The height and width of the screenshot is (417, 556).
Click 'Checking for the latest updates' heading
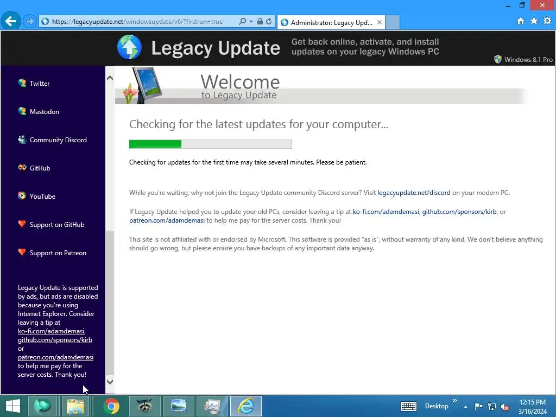[x=258, y=124]
